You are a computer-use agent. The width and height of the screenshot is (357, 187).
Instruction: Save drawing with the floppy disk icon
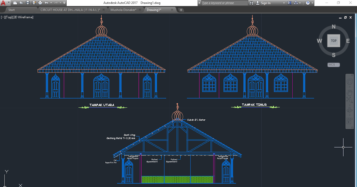[28, 3]
